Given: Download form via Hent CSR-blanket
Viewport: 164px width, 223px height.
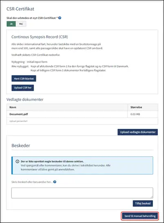Looking at the screenshot, I should coord(24,79).
